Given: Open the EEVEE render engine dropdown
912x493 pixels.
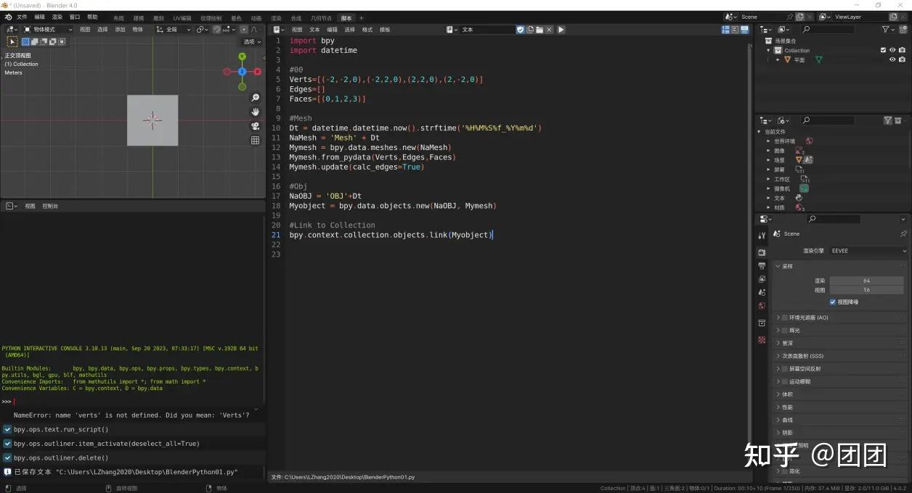Looking at the screenshot, I should click(x=868, y=250).
